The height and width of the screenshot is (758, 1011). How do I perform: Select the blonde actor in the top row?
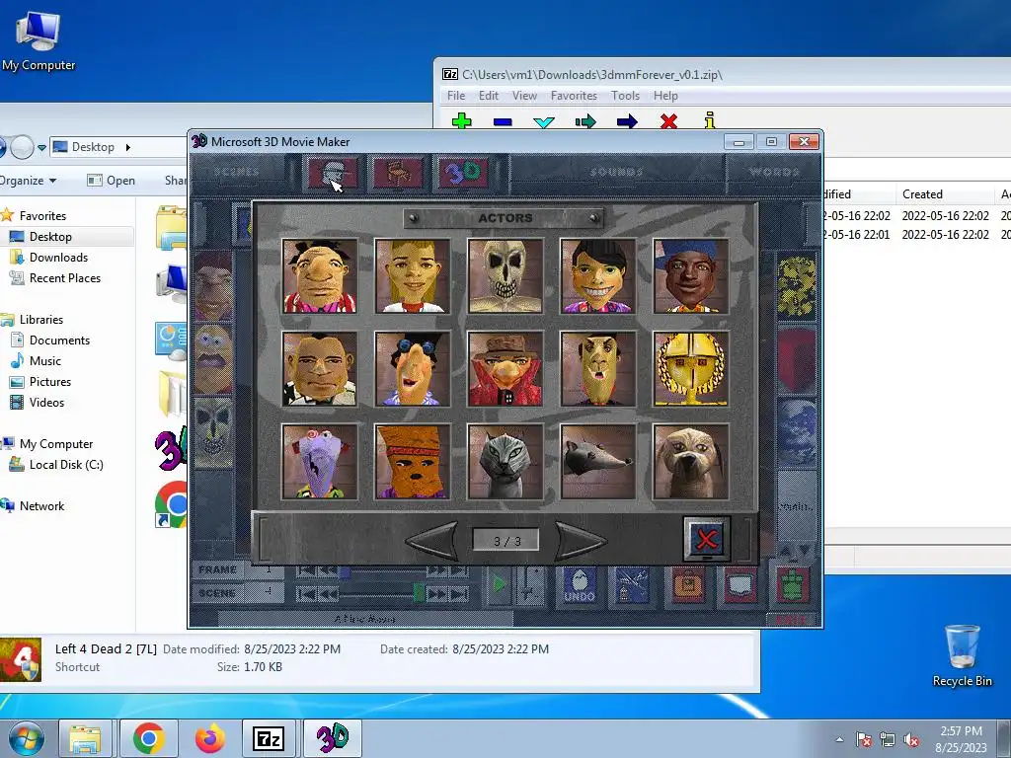pyautogui.click(x=412, y=276)
